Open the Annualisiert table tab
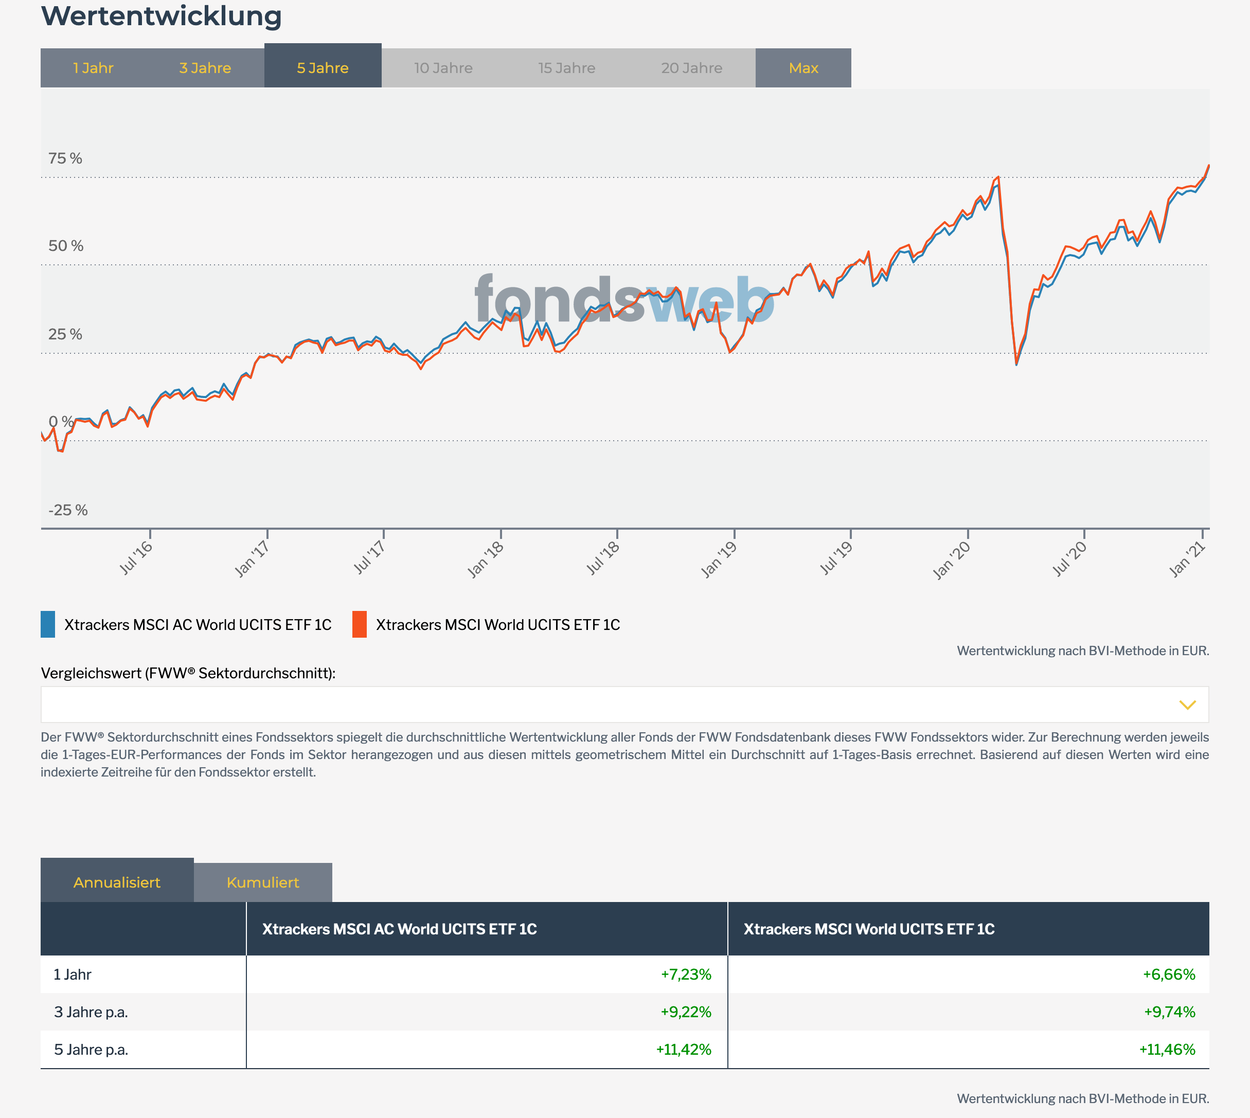This screenshot has width=1250, height=1118. 117,882
